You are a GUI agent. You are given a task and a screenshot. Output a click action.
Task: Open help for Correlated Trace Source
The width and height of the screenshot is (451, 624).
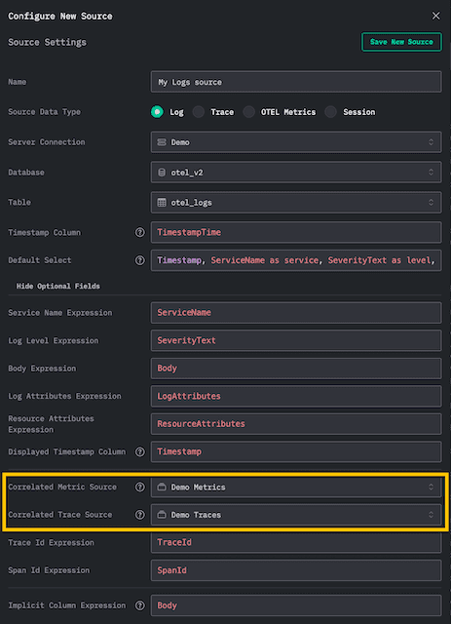(139, 515)
